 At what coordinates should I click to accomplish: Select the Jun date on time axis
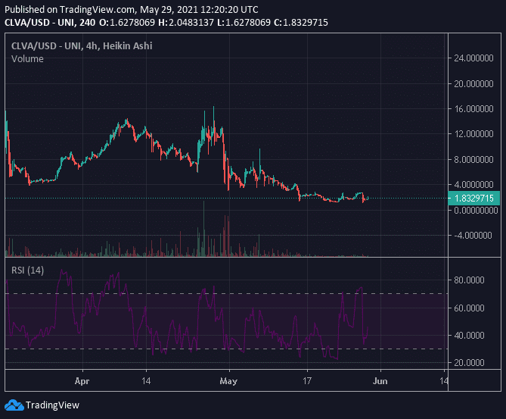pyautogui.click(x=380, y=381)
